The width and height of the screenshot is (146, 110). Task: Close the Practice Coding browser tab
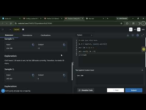(x=83, y=19)
